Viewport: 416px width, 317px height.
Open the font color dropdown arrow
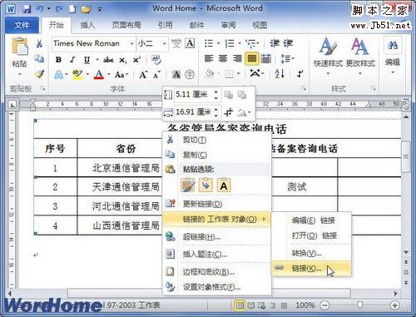109,74
